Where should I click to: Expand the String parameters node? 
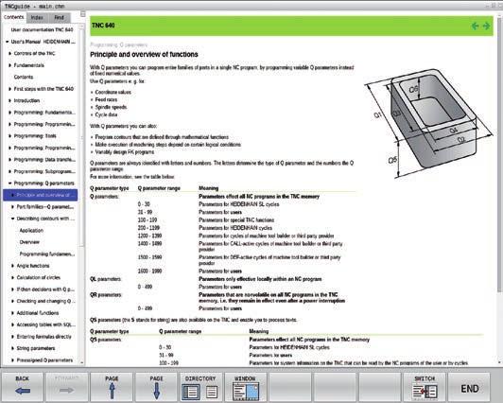point(13,348)
